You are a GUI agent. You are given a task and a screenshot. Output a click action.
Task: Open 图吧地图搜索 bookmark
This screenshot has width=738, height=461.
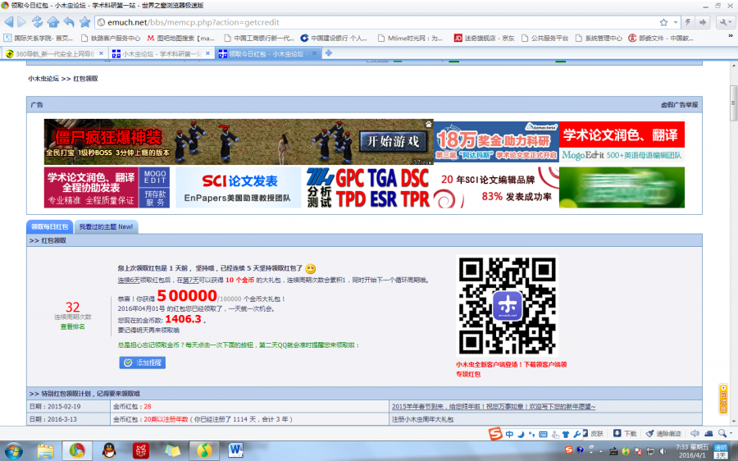(181, 38)
